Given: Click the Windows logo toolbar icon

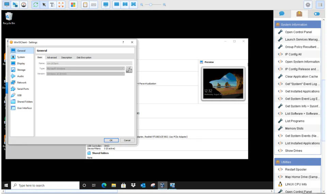Looking at the screenshot, I should click(73, 4).
